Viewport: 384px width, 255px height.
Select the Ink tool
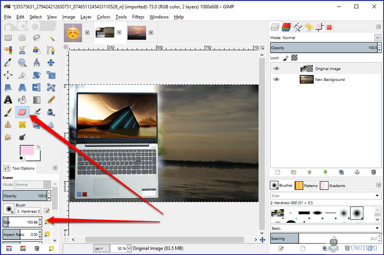pyautogui.click(x=51, y=113)
